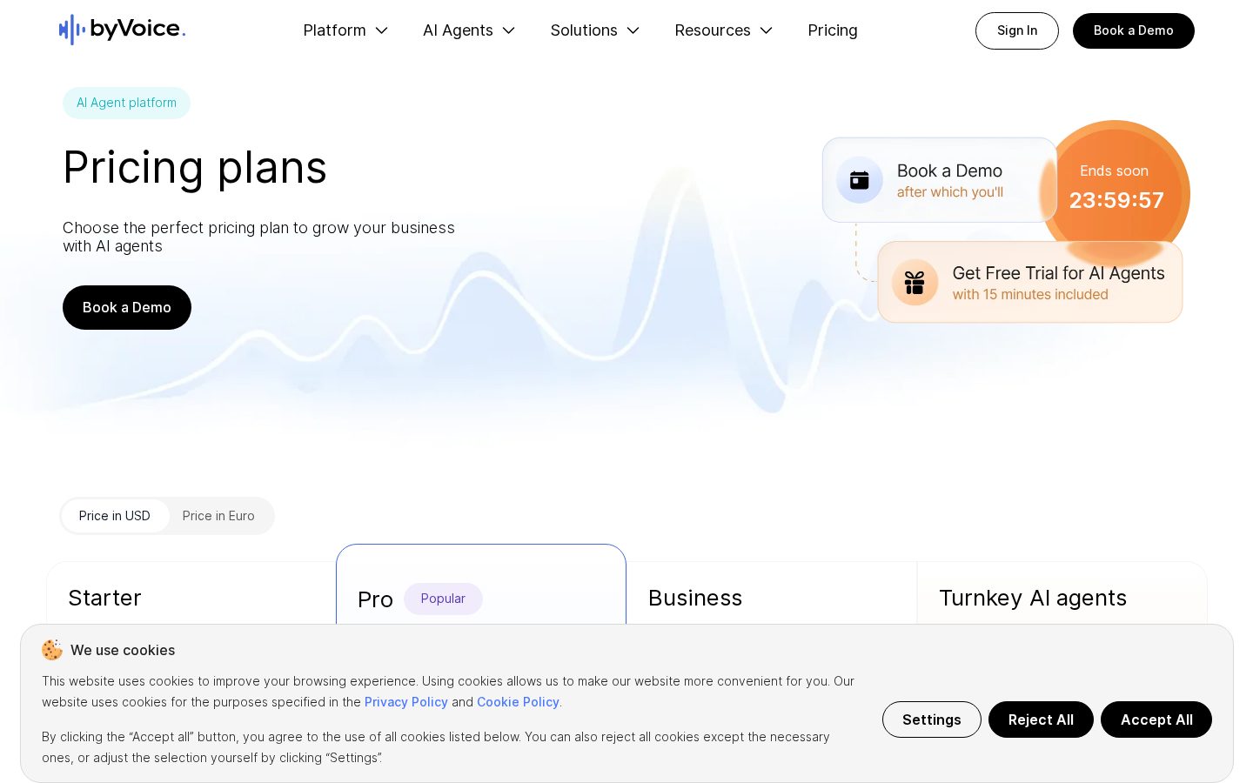This screenshot has height=783, width=1253.
Task: Open the Resources navigation item
Action: point(713,30)
